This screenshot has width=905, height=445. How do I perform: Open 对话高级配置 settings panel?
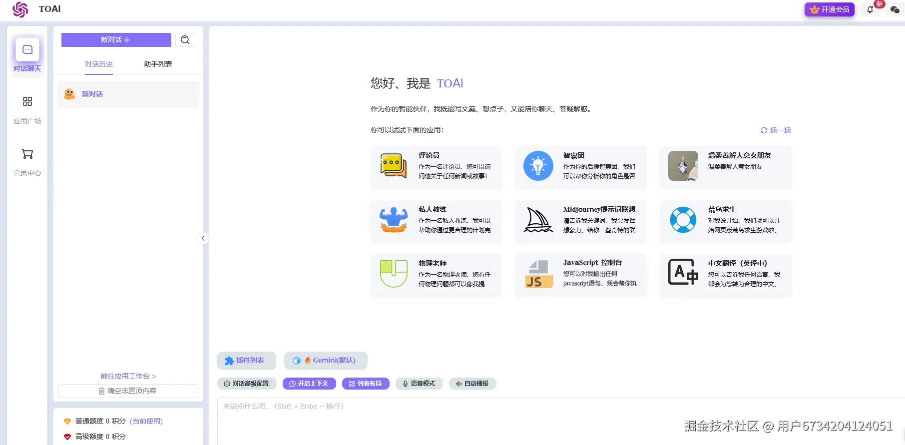247,384
